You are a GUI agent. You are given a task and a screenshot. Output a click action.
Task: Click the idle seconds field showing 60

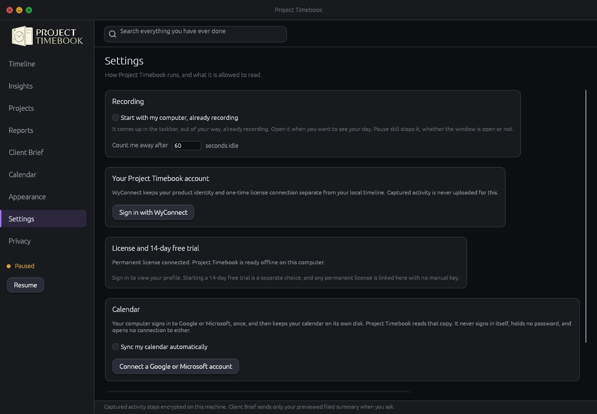(x=187, y=145)
